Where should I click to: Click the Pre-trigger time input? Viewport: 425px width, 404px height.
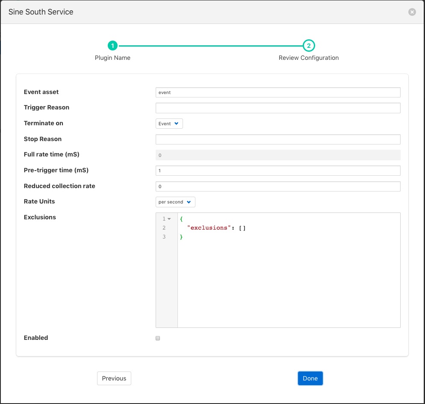point(278,171)
